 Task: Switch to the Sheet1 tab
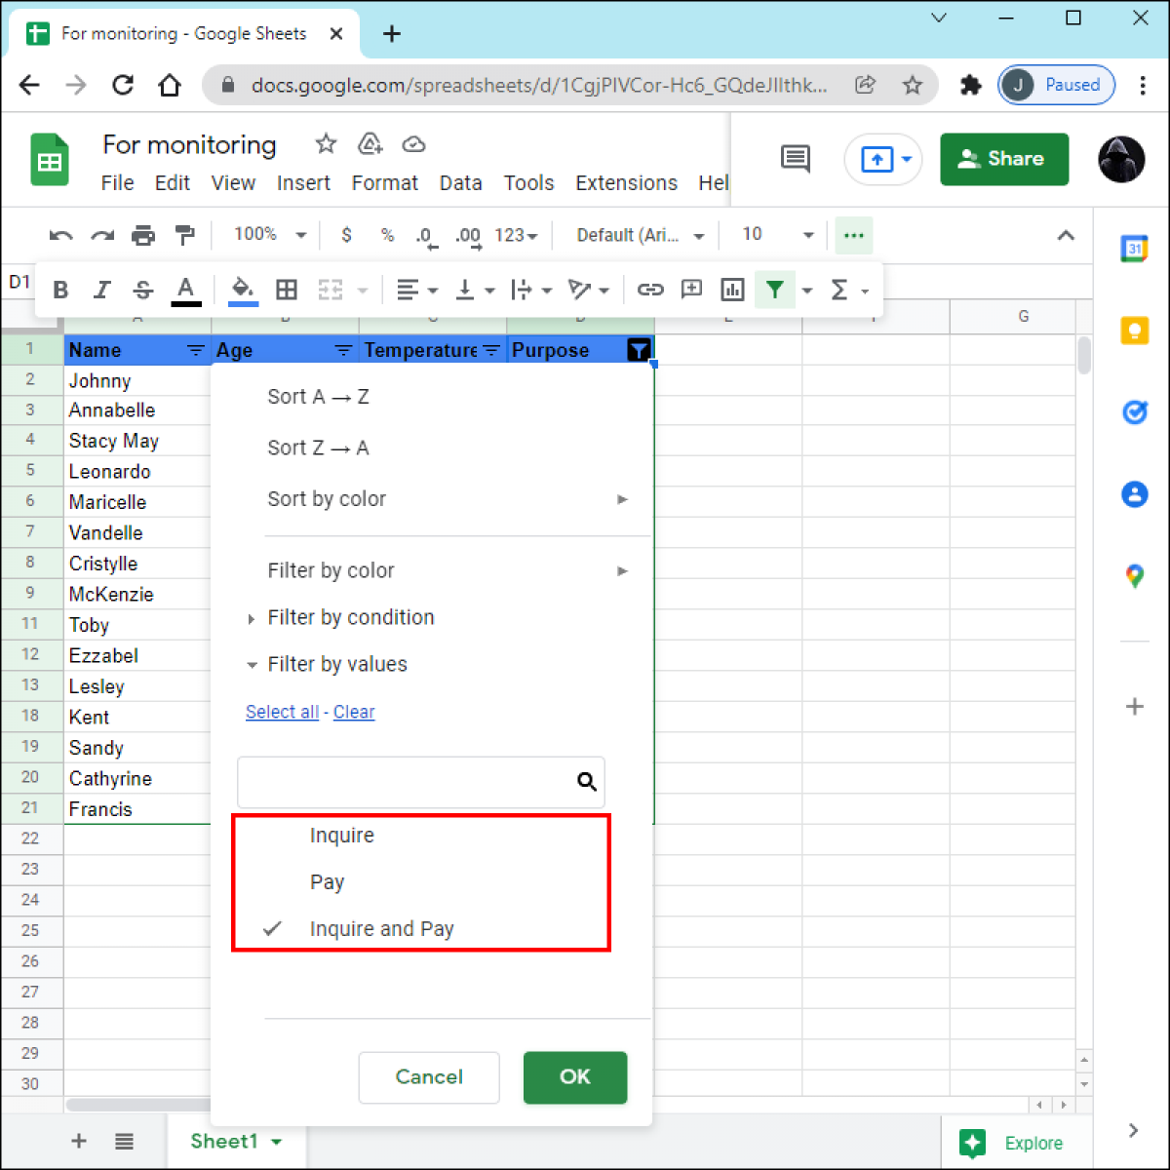(x=223, y=1141)
